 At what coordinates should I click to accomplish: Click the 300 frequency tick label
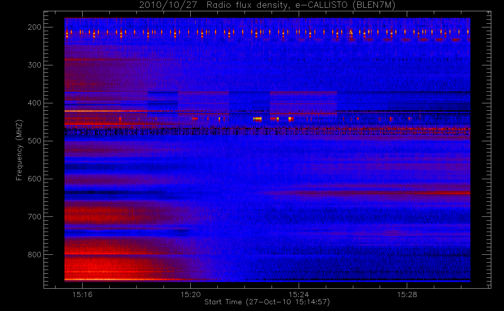pyautogui.click(x=34, y=65)
